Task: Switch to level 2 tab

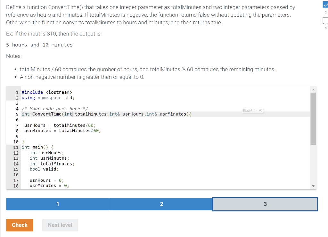Action: [x=161, y=204]
